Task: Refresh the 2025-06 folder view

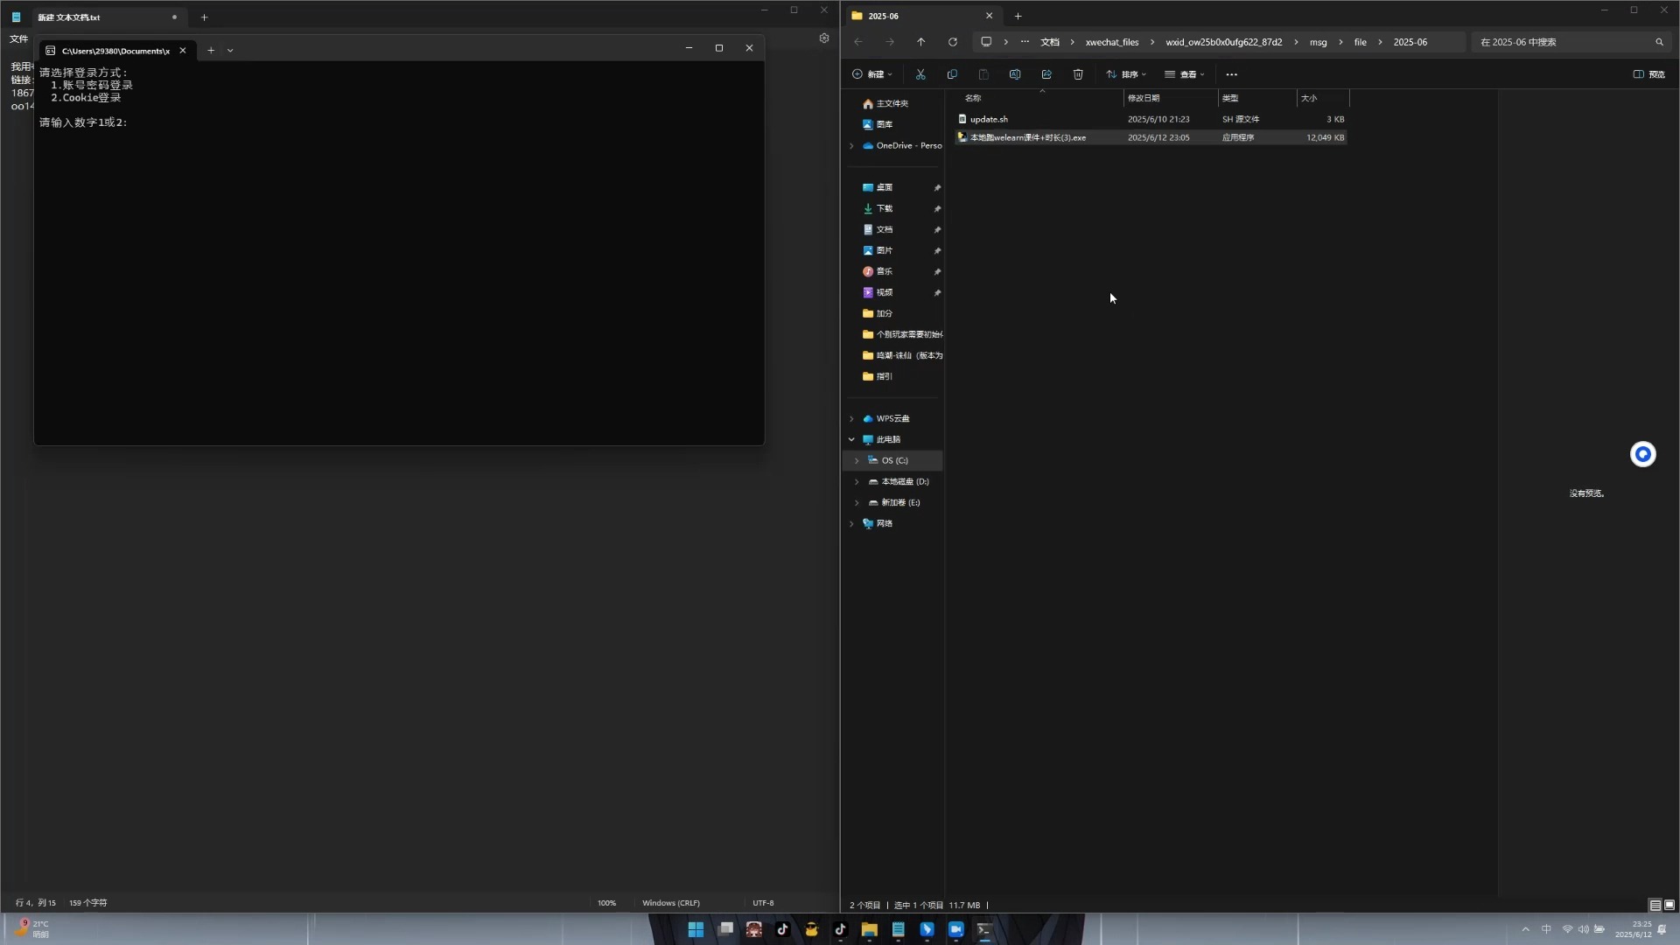Action: click(x=952, y=42)
